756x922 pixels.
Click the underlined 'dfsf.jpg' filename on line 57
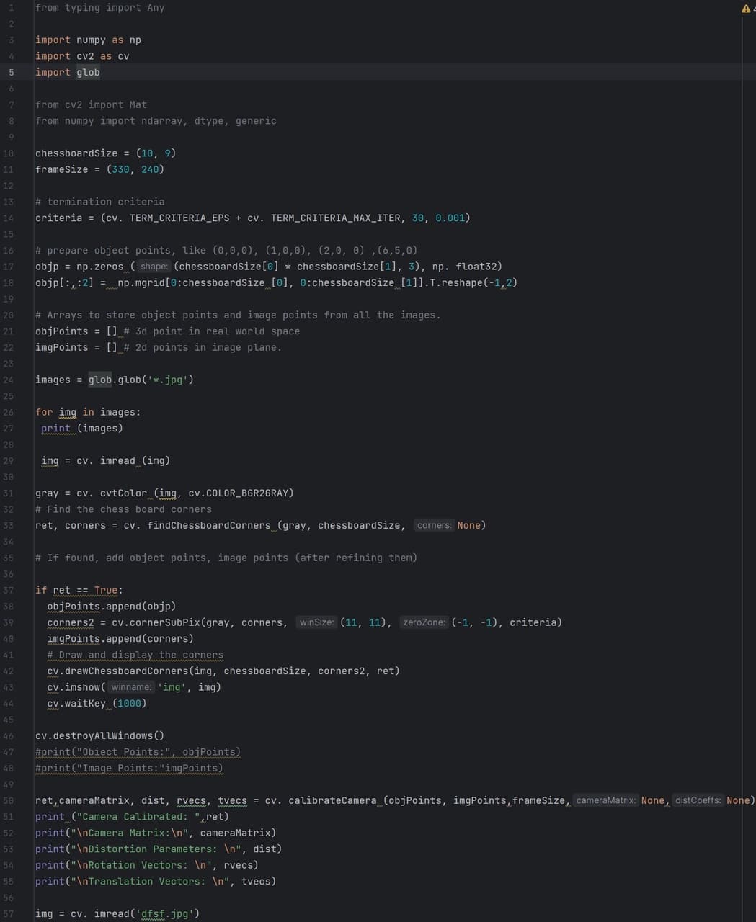click(166, 913)
